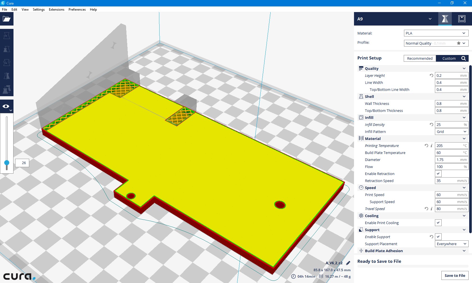This screenshot has height=283, width=472.
Task: Click the pencil icon to rename A_V6_2_c2
Action: point(348,263)
